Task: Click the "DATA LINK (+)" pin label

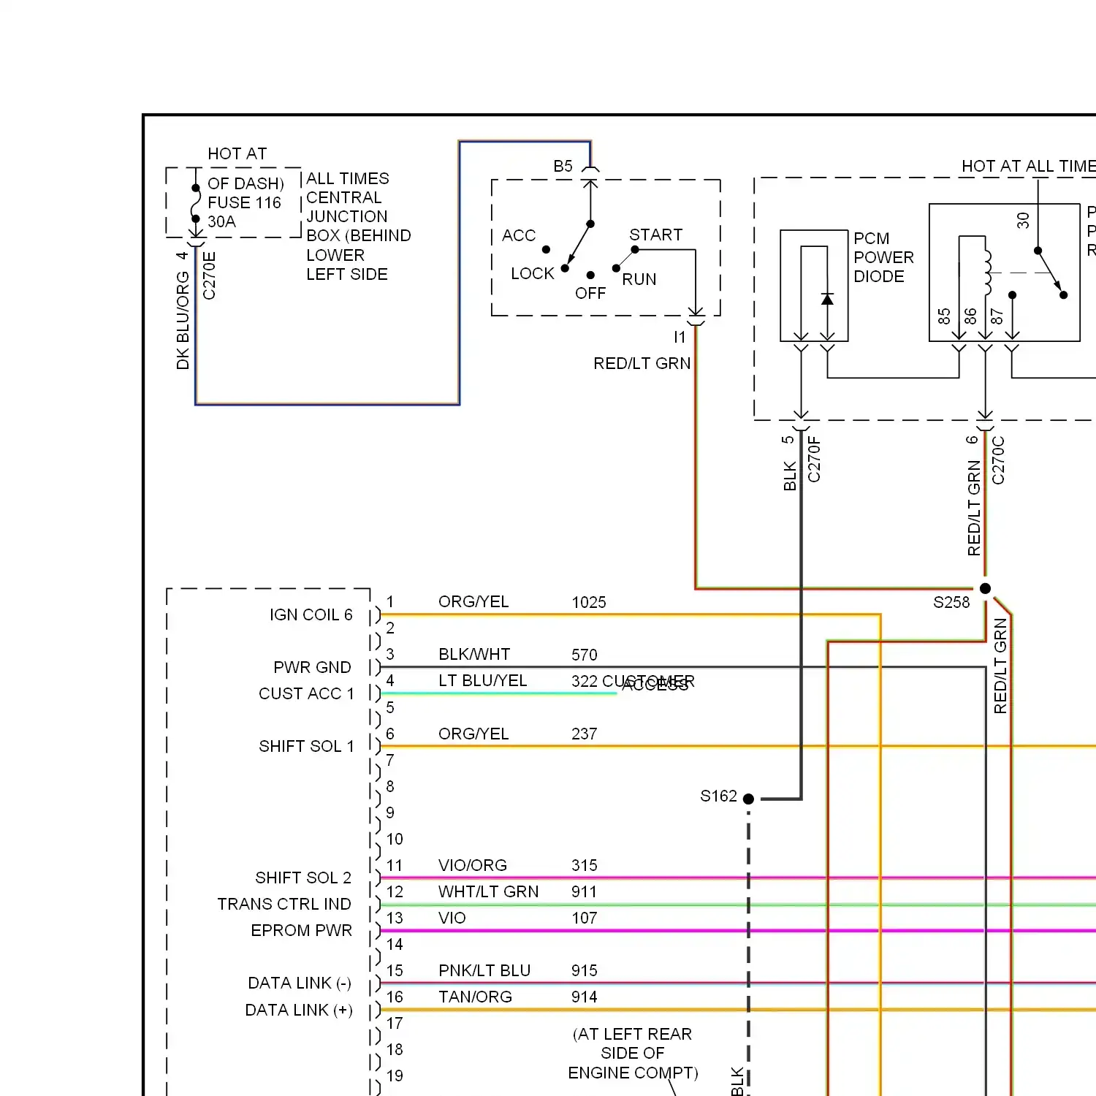Action: [x=299, y=1010]
